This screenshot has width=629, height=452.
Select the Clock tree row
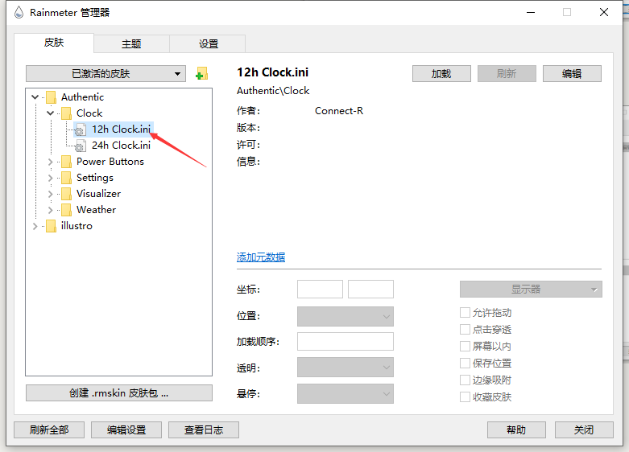click(x=89, y=113)
